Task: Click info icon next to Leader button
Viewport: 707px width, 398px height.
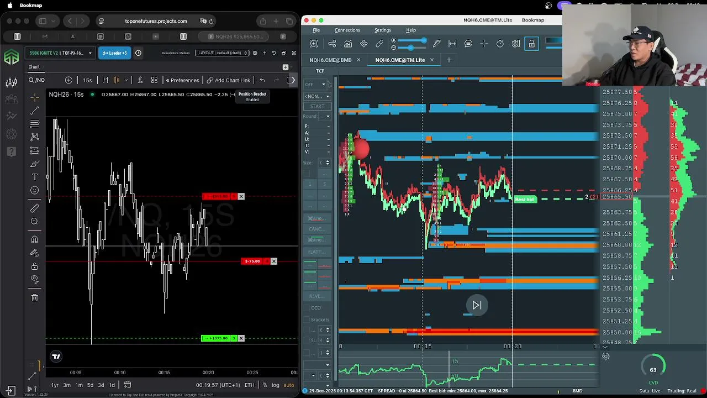Action: (138, 53)
